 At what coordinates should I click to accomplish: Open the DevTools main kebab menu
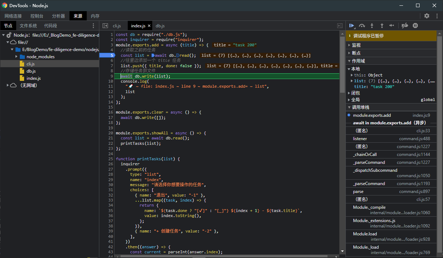pyautogui.click(x=437, y=16)
